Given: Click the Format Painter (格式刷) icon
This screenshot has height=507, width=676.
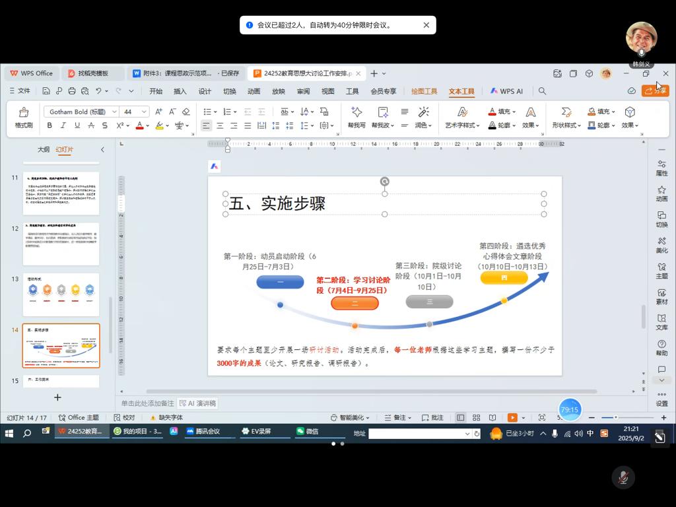Looking at the screenshot, I should pyautogui.click(x=24, y=118).
